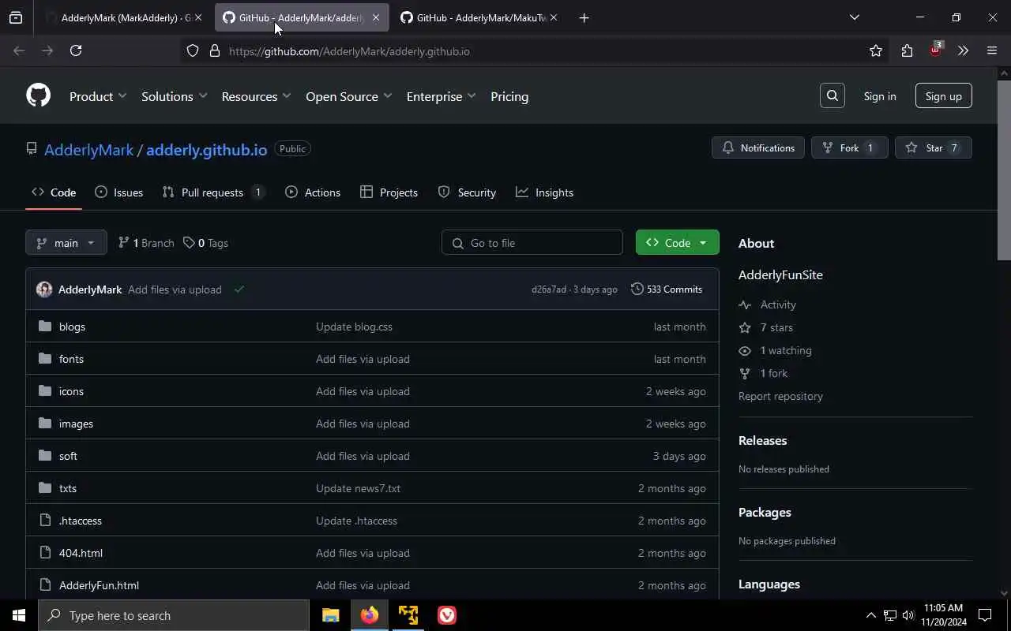The image size is (1011, 631).
Task: Expand the Open Source menu
Action: point(348,96)
